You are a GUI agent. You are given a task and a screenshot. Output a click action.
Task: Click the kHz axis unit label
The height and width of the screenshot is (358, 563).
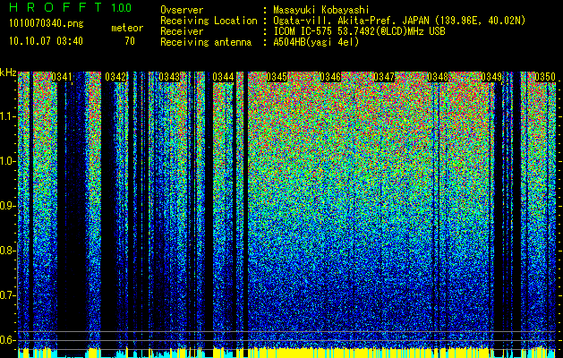tap(8, 72)
